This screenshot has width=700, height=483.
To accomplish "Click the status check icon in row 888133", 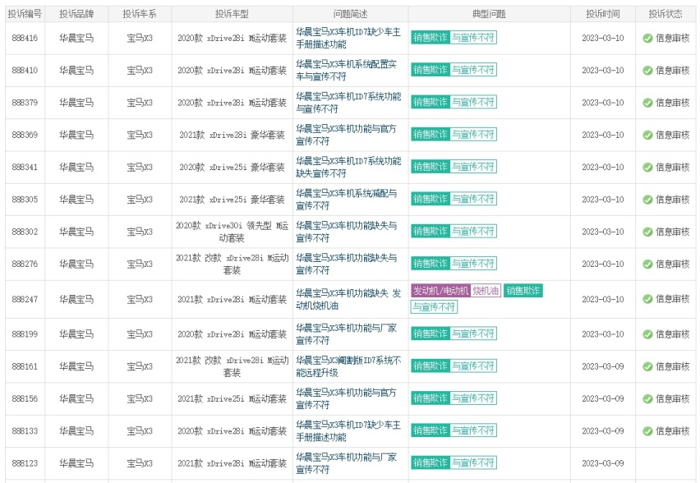I will pos(647,431).
